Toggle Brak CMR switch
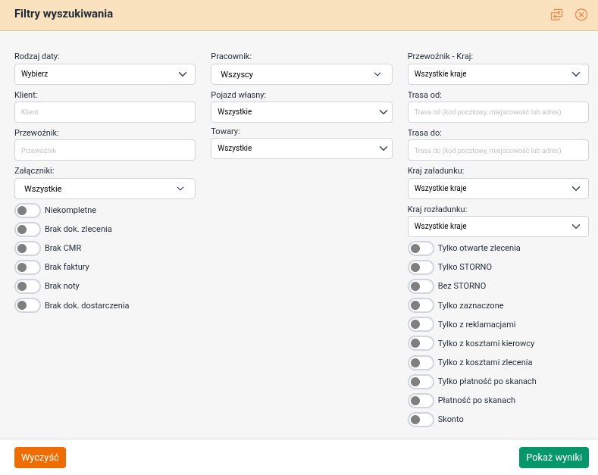The image size is (598, 475). pos(27,248)
